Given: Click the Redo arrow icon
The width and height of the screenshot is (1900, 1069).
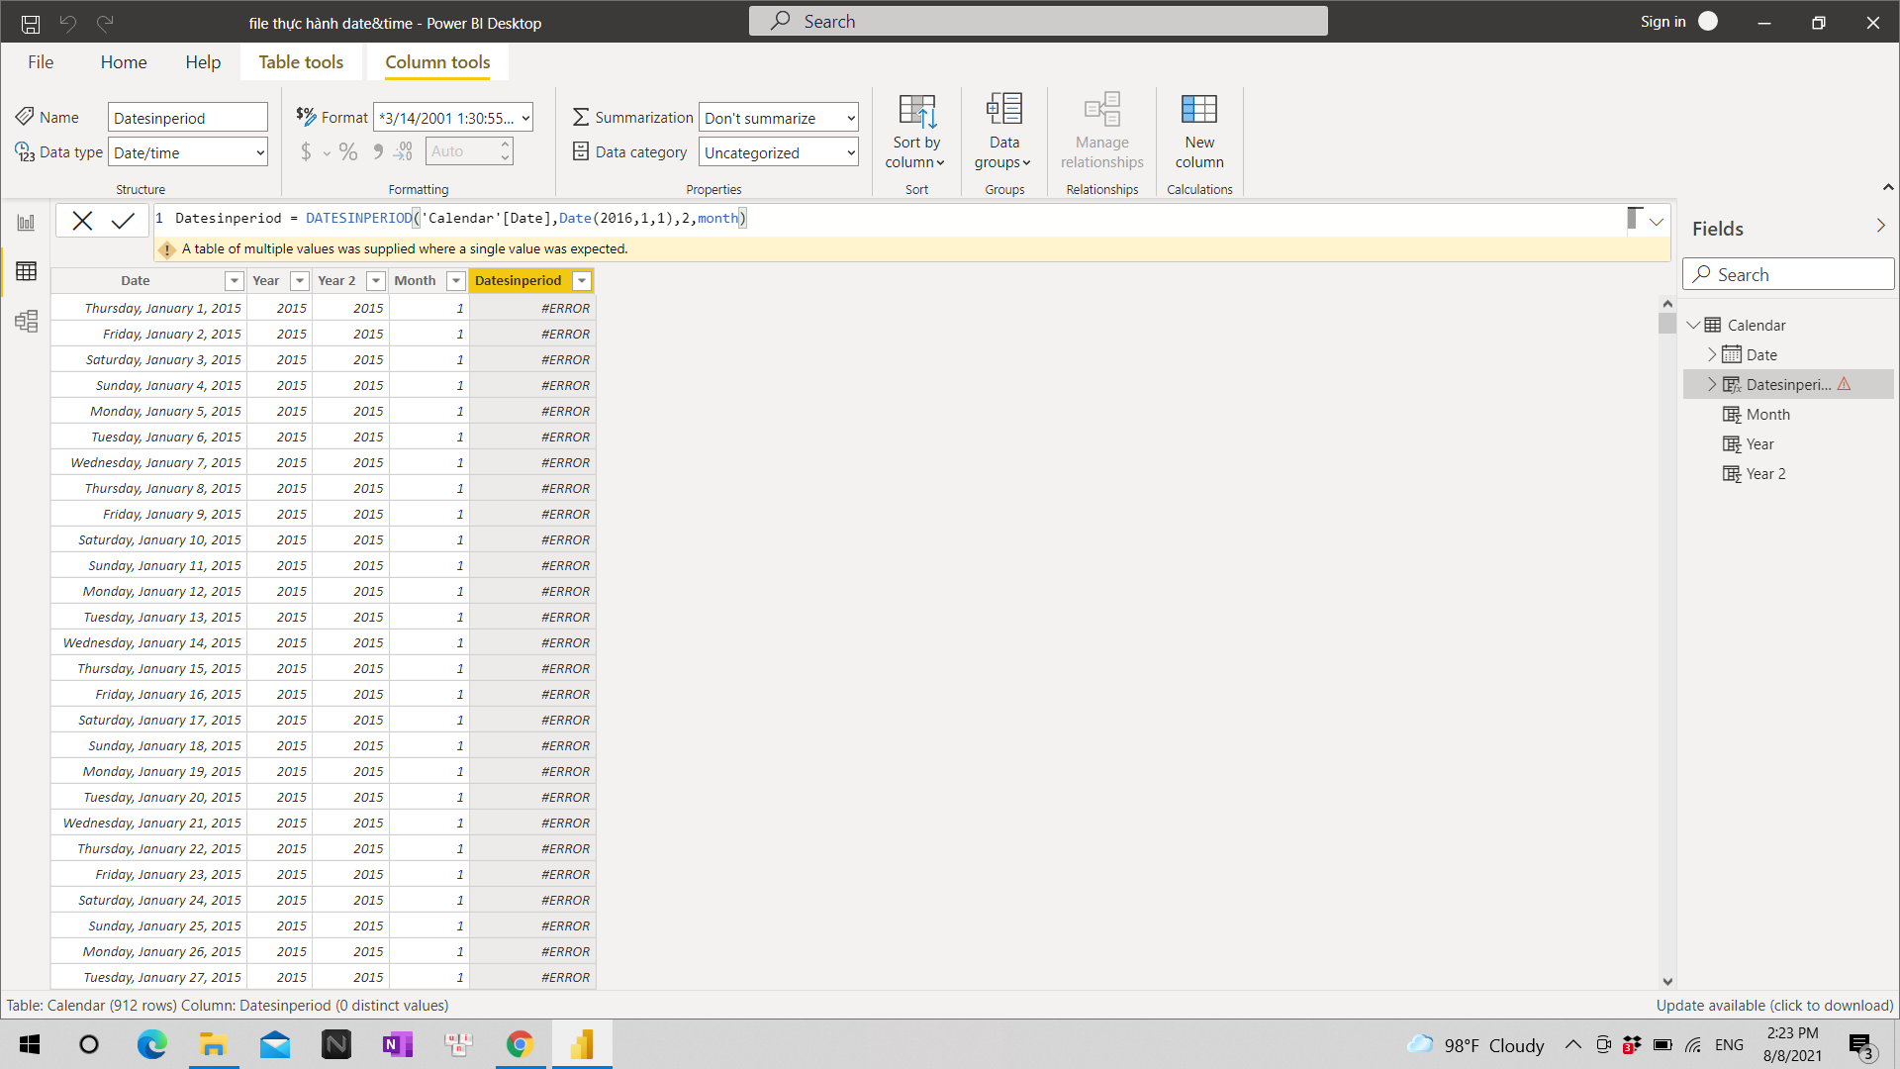Looking at the screenshot, I should point(105,23).
